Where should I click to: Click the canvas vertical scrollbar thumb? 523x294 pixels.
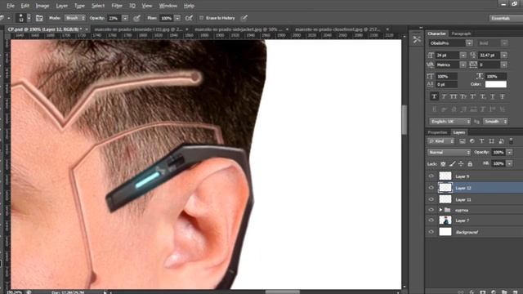pyautogui.click(x=405, y=120)
